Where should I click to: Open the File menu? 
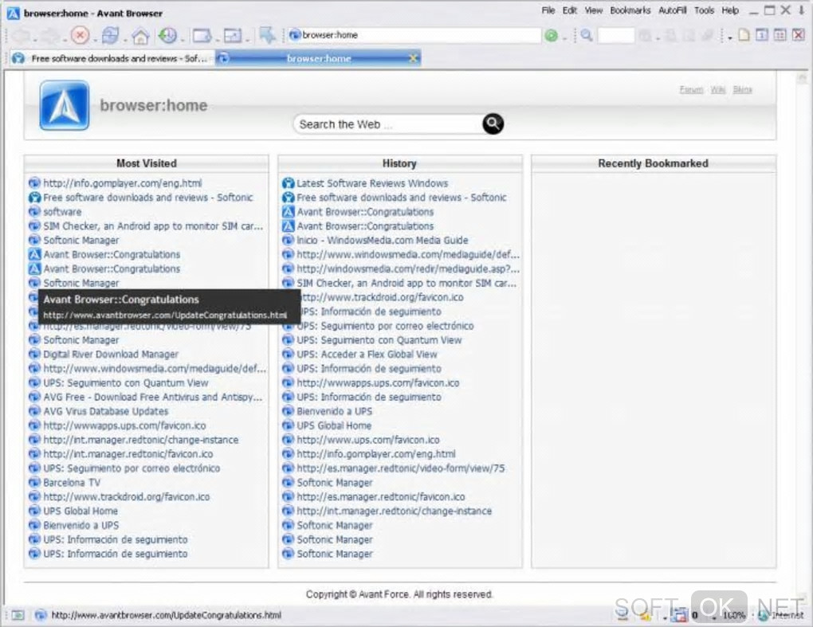click(x=548, y=10)
